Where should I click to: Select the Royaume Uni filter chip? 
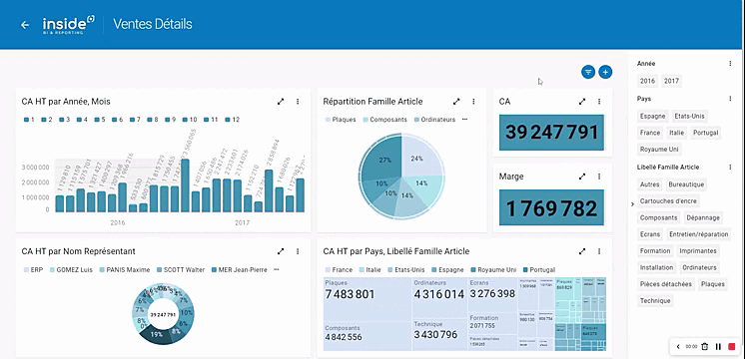point(659,150)
